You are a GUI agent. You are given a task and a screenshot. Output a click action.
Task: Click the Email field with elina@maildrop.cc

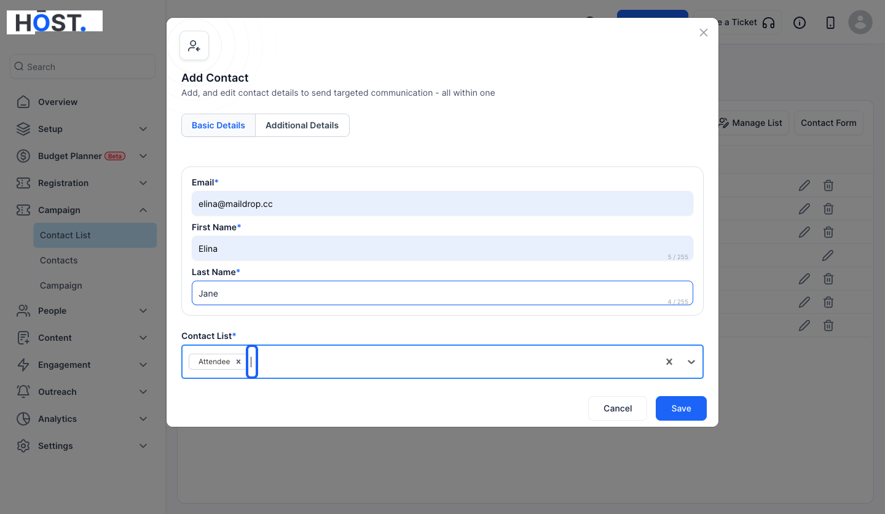pos(442,204)
